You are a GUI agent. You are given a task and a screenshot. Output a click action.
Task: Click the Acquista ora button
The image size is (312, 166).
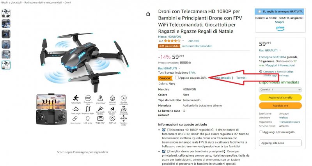[280, 106]
